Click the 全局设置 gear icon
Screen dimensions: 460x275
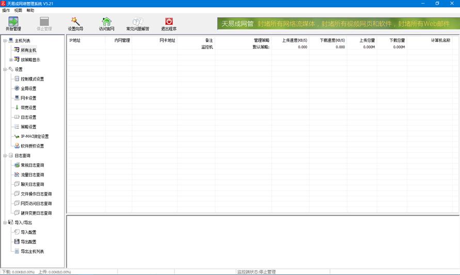tap(17, 88)
